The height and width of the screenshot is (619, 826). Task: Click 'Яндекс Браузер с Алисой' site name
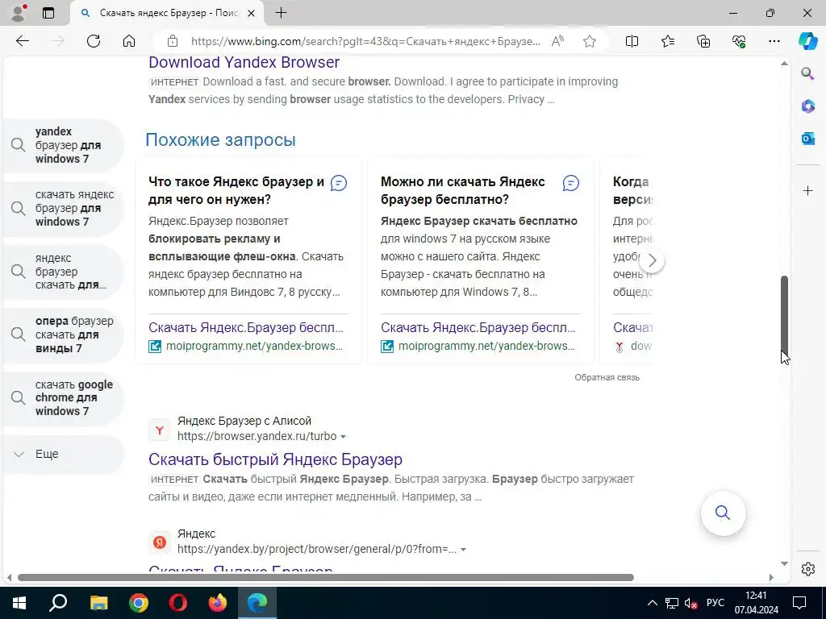click(x=244, y=421)
